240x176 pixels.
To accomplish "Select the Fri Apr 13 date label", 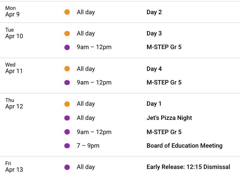I will tap(14, 166).
